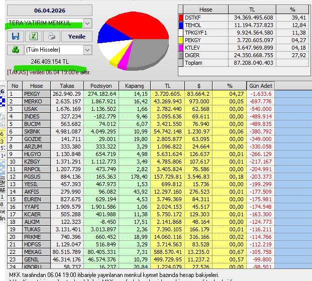The height and width of the screenshot is (281, 312).
Task: Click PGSUS closing price 178,40
Action: click(x=139, y=177)
